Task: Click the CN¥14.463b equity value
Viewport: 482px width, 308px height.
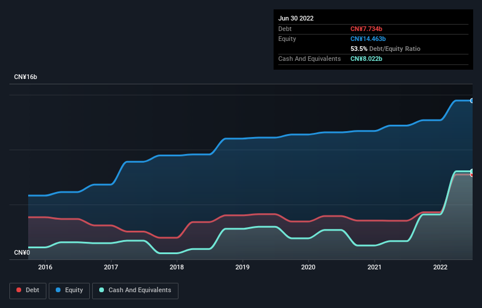Action: [x=368, y=39]
